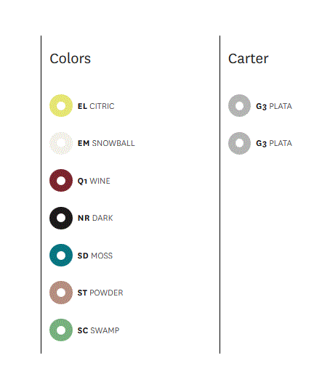This screenshot has height=379, width=322.
Task: Select the yellow EL Citric color swatch
Action: click(61, 106)
